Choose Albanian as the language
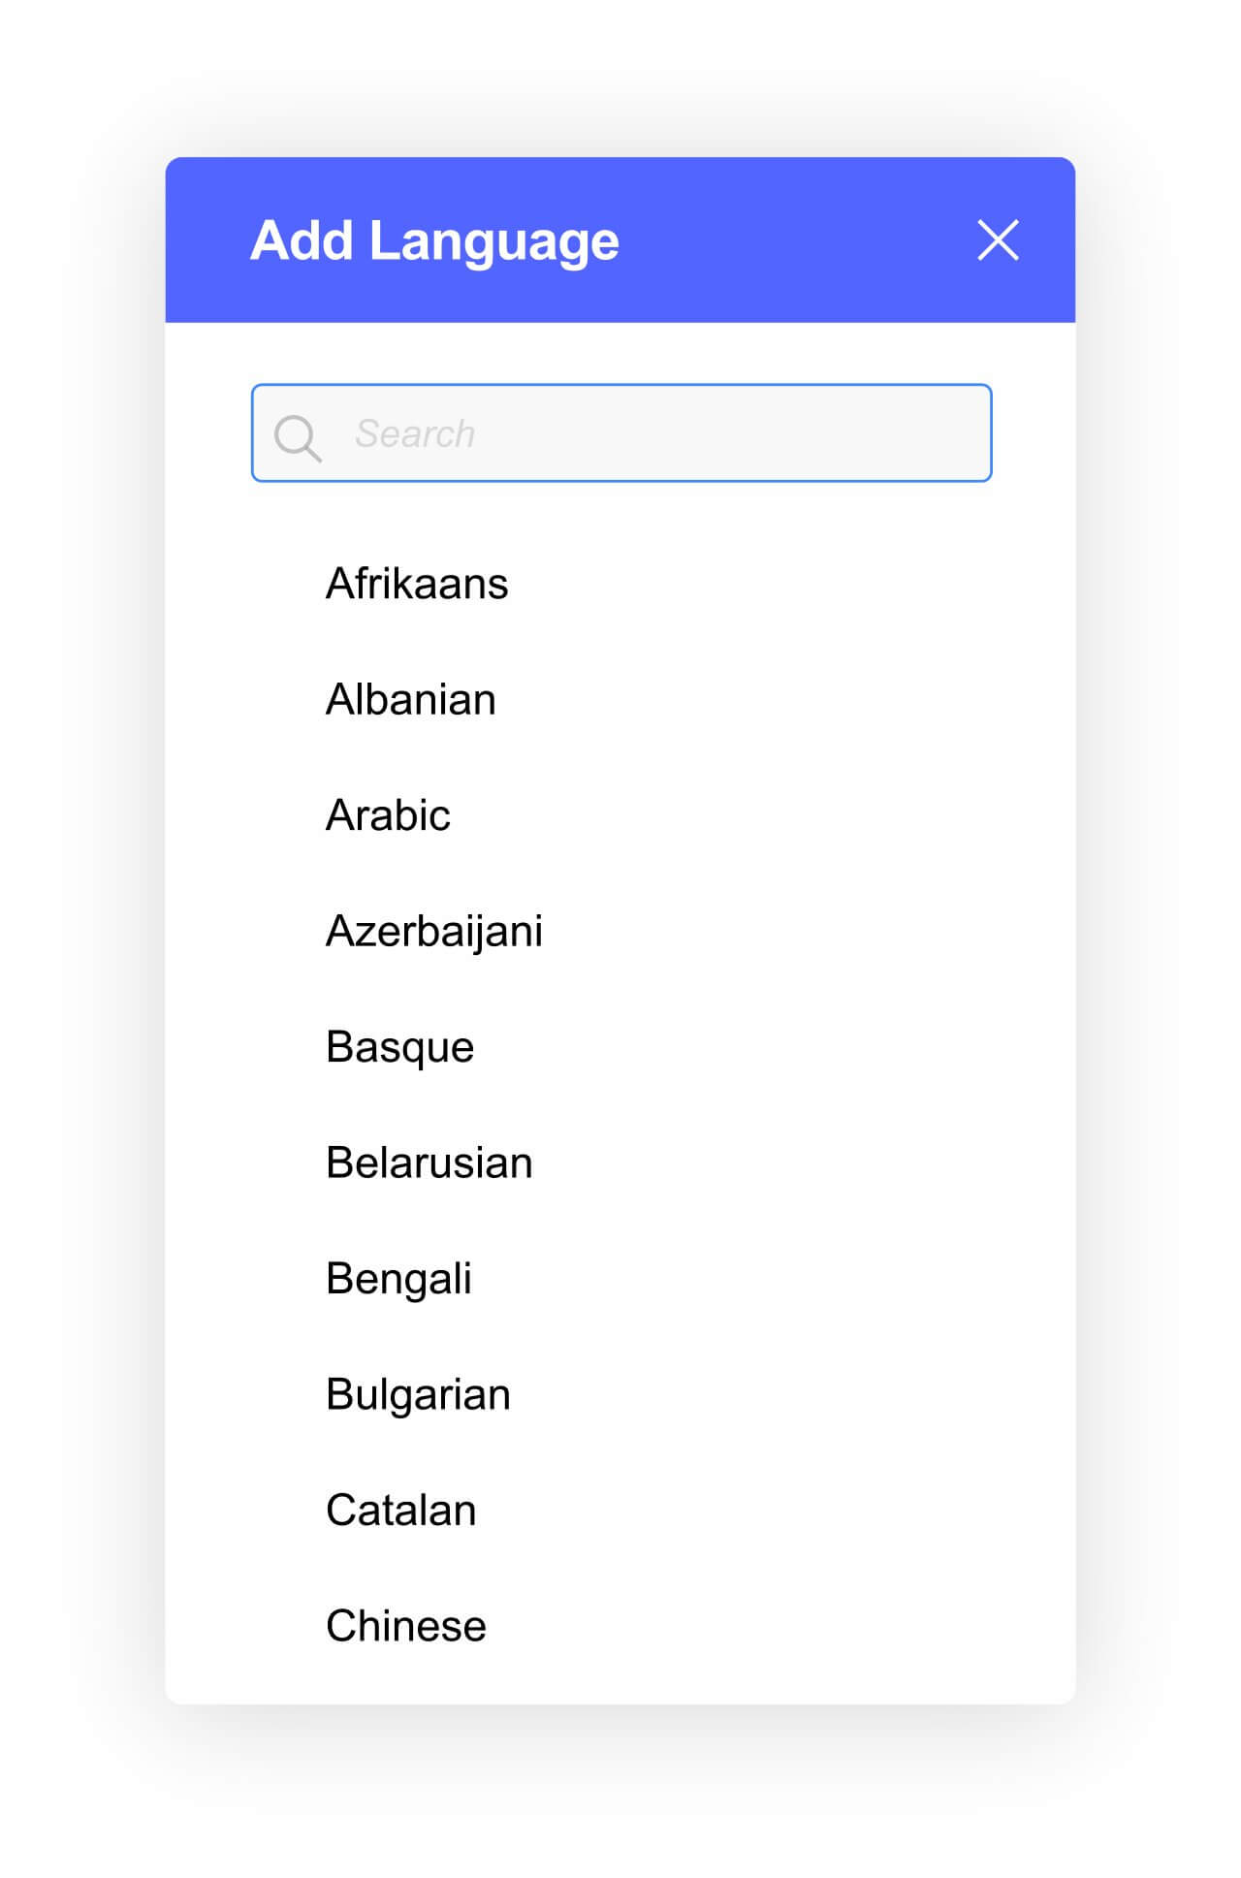1241x1878 pixels. click(410, 699)
